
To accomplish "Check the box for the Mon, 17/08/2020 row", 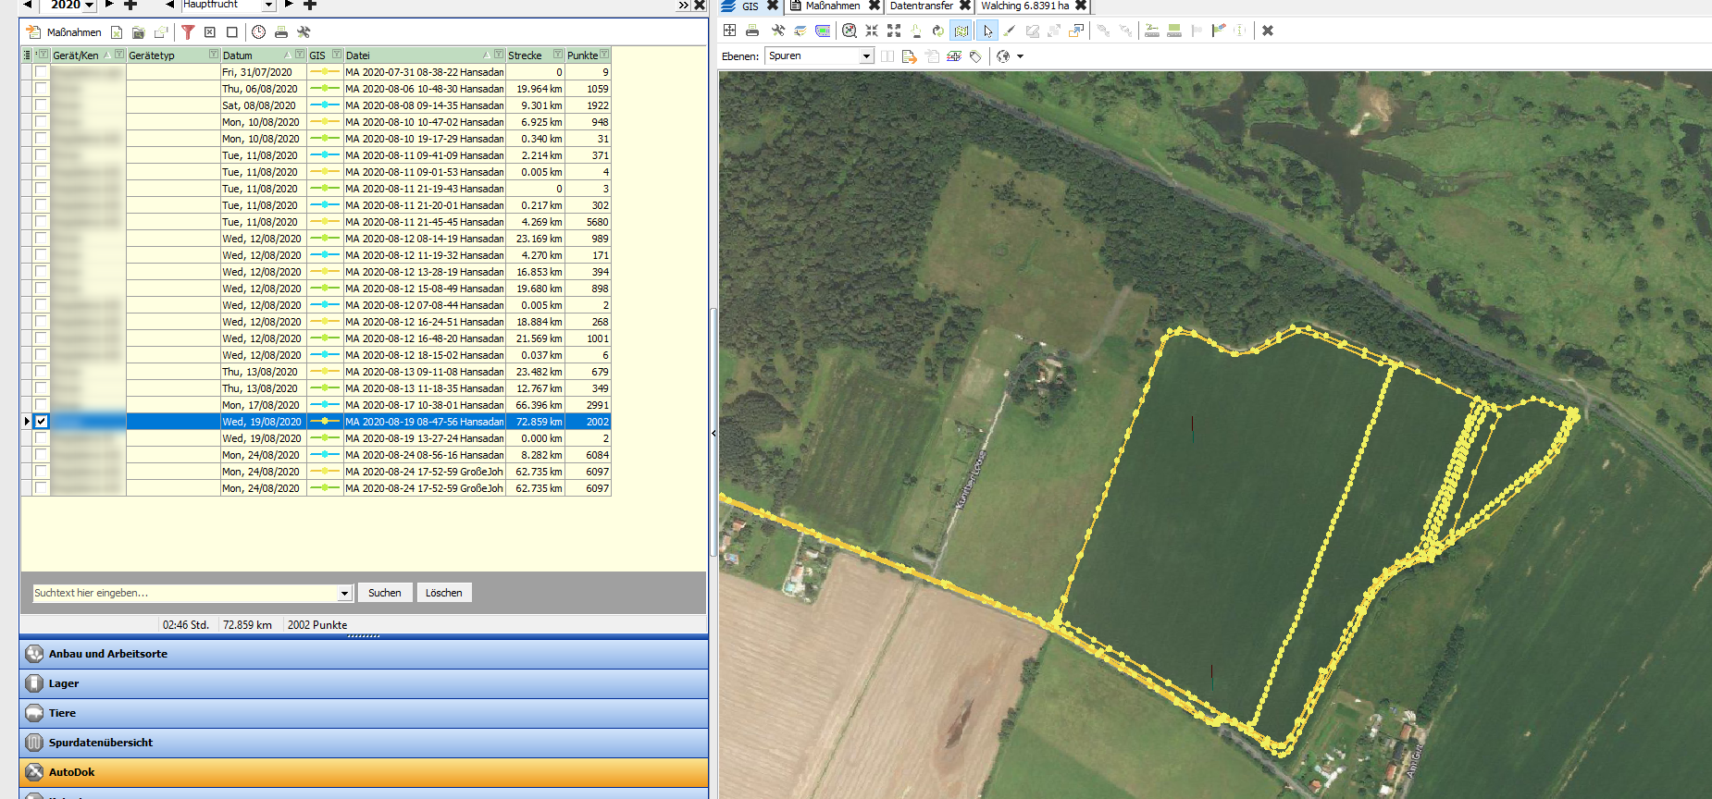I will 42,405.
